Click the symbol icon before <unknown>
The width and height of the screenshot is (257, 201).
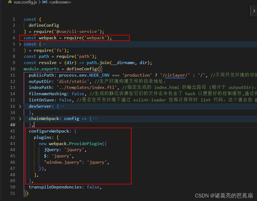(x=44, y=2)
